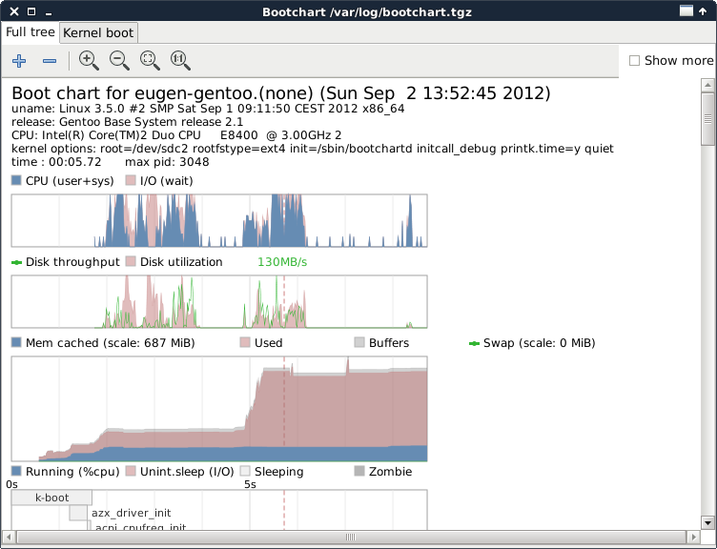717x549 pixels.
Task: Click the zoom out magnifier icon
Action: coord(119,60)
